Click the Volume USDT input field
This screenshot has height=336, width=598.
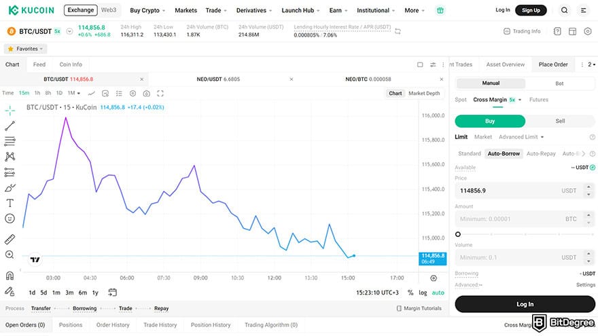525,257
